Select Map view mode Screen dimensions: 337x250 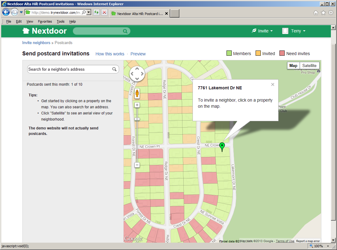[x=293, y=65]
